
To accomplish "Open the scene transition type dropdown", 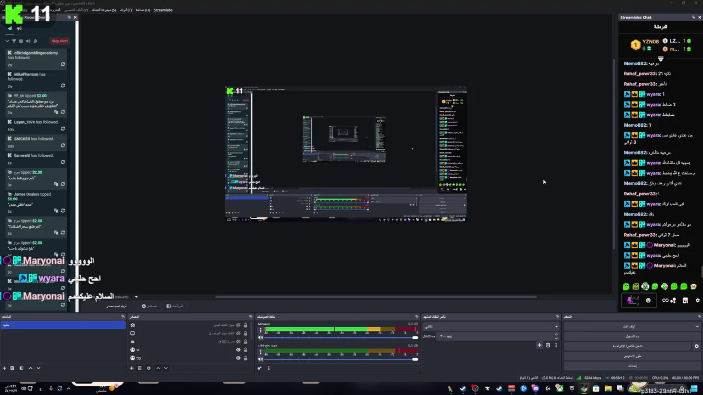I will (490, 326).
